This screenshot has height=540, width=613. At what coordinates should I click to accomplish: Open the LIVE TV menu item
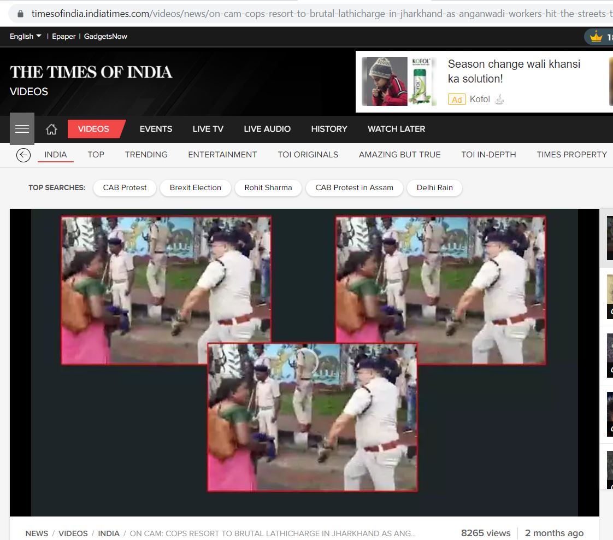(x=208, y=129)
